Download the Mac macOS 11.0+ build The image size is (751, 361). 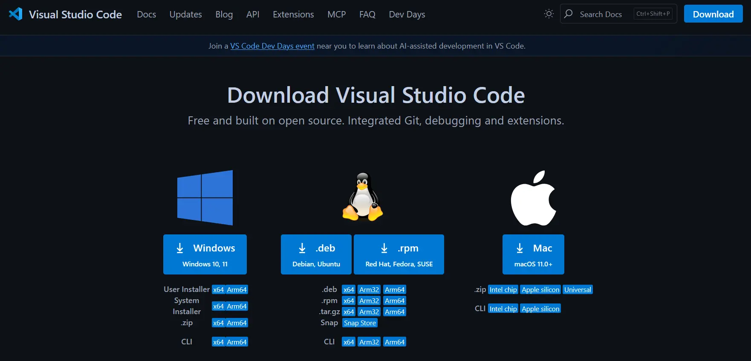coord(533,254)
